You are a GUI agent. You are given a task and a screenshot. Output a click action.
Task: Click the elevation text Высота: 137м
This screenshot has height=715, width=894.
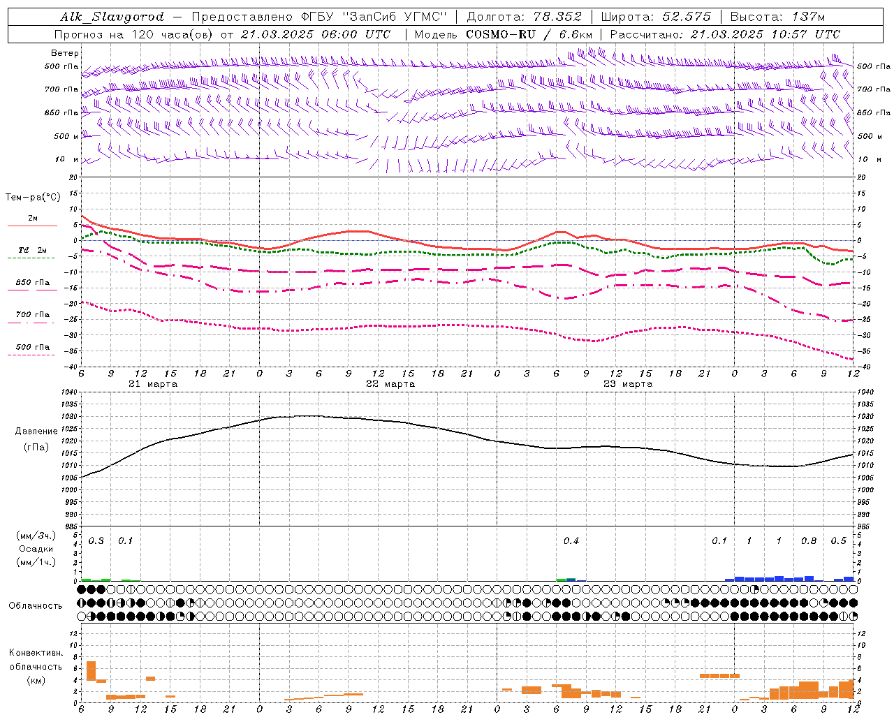(x=777, y=17)
